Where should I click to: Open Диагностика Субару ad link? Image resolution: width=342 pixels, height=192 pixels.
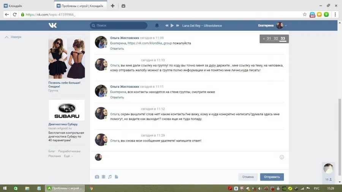pos(63,124)
